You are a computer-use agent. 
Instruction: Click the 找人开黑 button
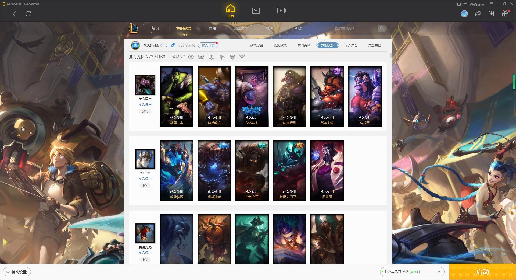[x=208, y=45]
